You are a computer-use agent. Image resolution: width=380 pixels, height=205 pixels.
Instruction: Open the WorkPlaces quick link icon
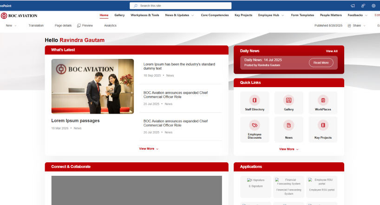(x=323, y=100)
